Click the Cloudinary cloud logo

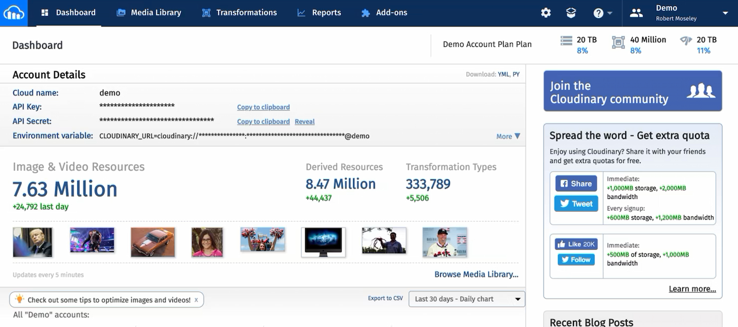[13, 13]
